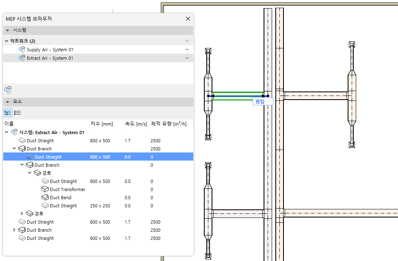
Task: Click the Duct Transformer element icon
Action: (45, 189)
